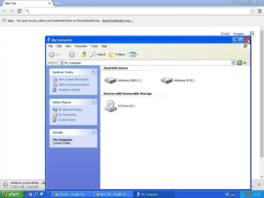Expand Quick Launch overflow chevron
Viewport: 264px width, 198px height.
click(x=48, y=193)
